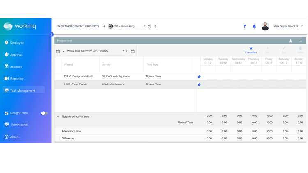Click the Monday time field in the DB10 row
Viewport: 308px width, 173px height.
(x=212, y=77)
